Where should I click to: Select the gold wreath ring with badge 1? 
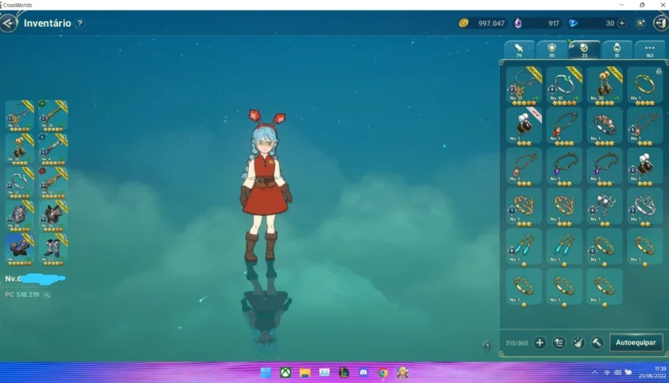click(x=524, y=206)
